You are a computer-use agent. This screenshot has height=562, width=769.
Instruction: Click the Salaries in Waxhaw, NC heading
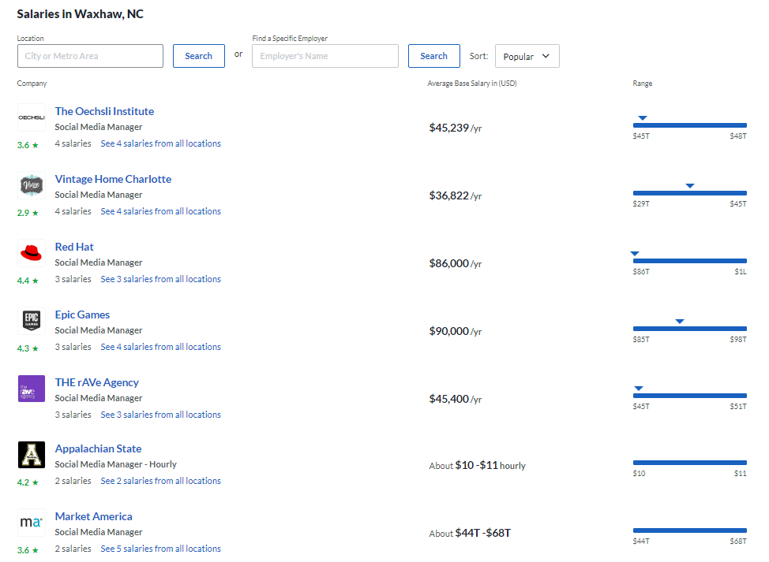[x=80, y=13]
